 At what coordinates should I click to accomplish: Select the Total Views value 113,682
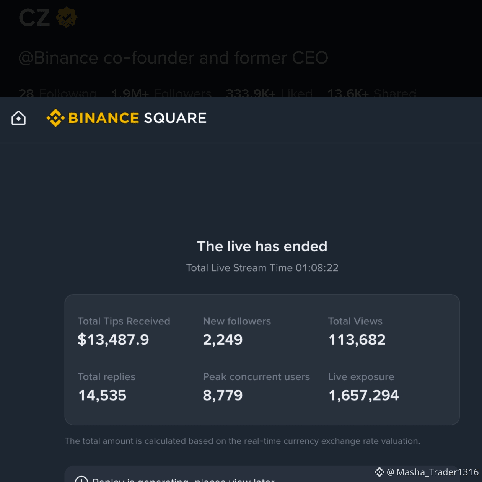pyautogui.click(x=357, y=340)
